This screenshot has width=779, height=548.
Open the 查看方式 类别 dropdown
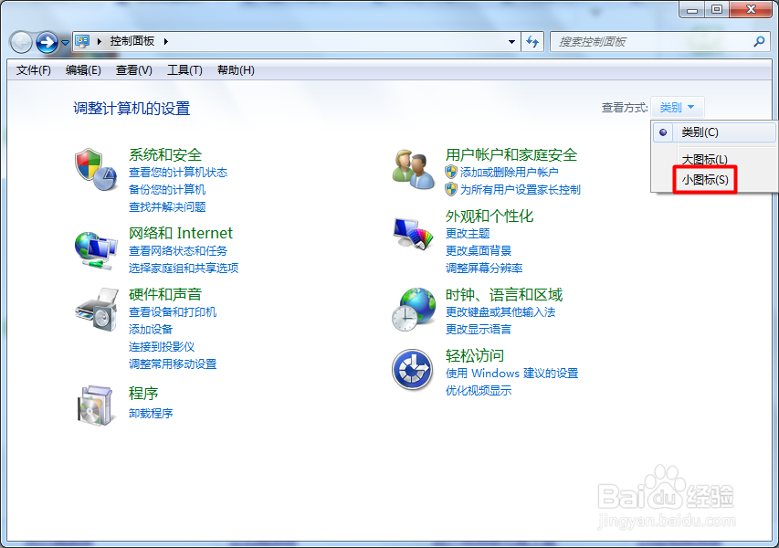677,107
